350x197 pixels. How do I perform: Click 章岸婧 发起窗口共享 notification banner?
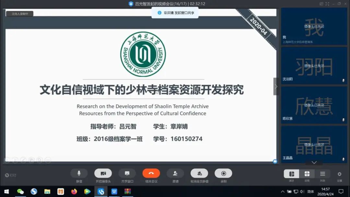(175, 13)
